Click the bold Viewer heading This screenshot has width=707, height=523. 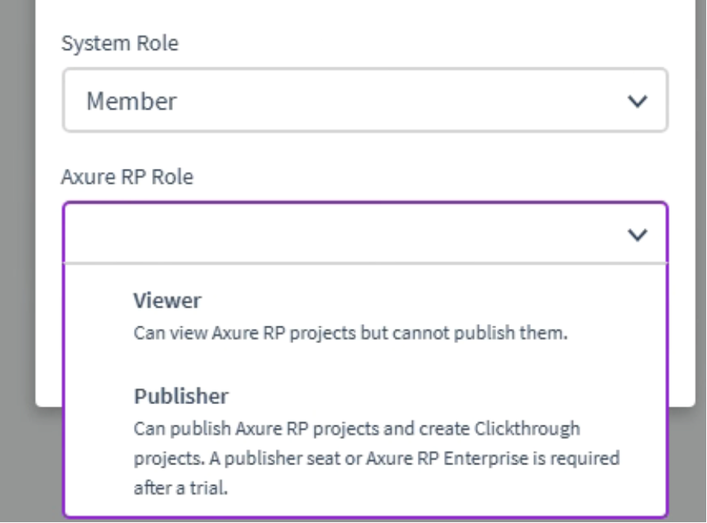point(167,300)
